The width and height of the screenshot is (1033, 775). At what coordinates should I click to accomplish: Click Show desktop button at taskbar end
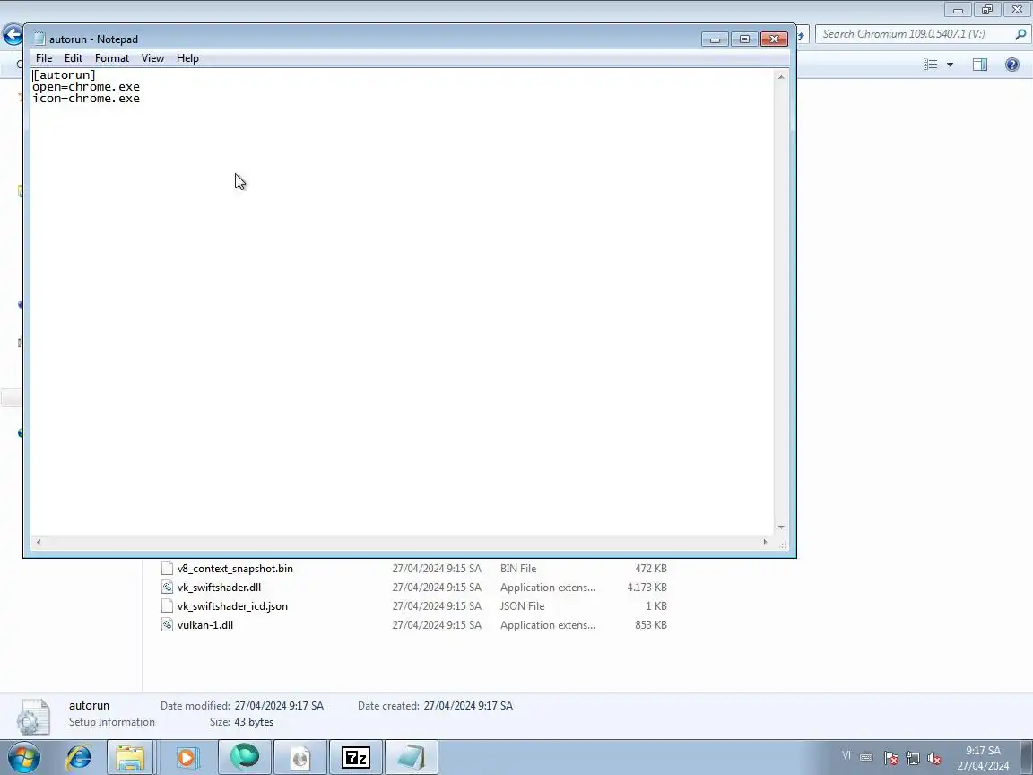coord(1027,757)
